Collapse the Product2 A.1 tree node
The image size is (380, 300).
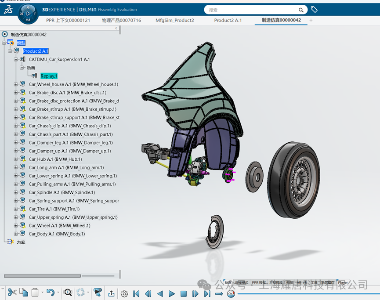10,51
